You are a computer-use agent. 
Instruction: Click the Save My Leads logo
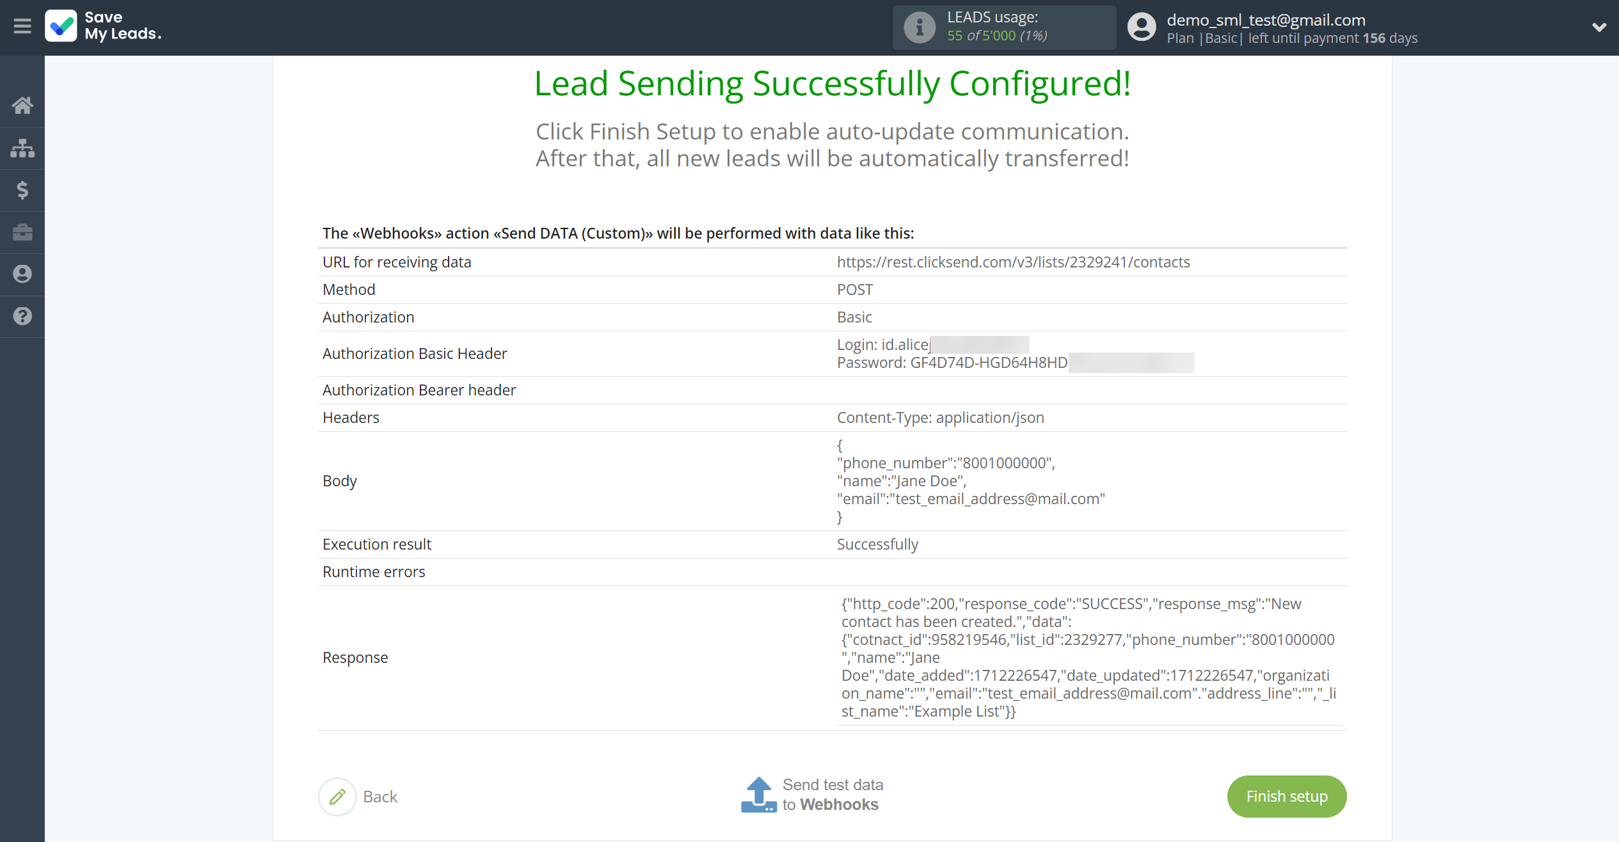(x=103, y=26)
